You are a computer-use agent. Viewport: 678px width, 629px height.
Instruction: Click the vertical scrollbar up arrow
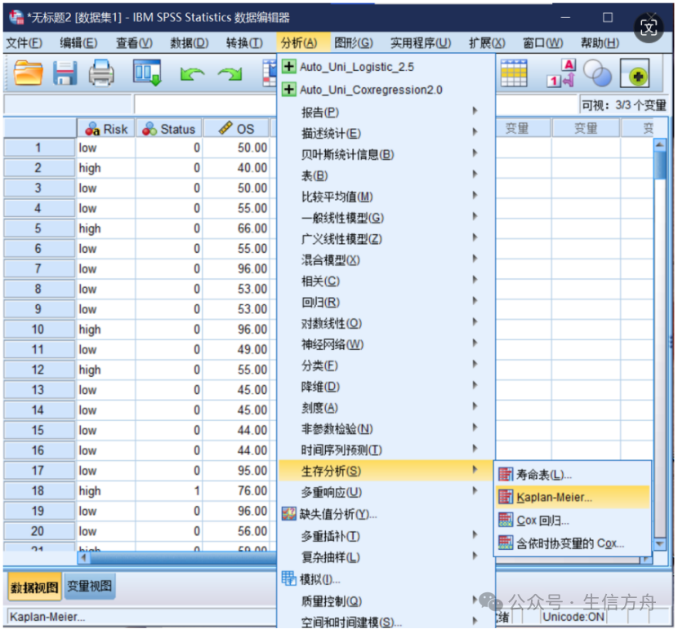pos(660,144)
